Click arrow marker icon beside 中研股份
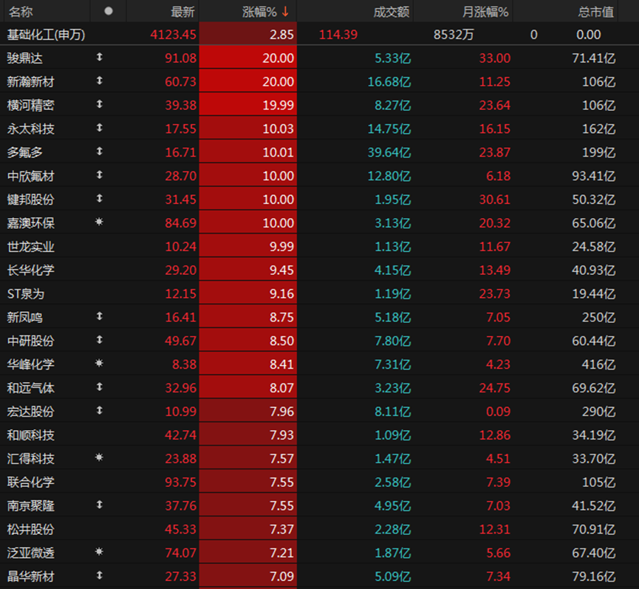Image resolution: width=639 pixels, height=589 pixels. click(99, 340)
